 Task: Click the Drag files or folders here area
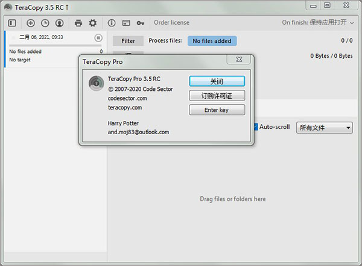click(233, 199)
